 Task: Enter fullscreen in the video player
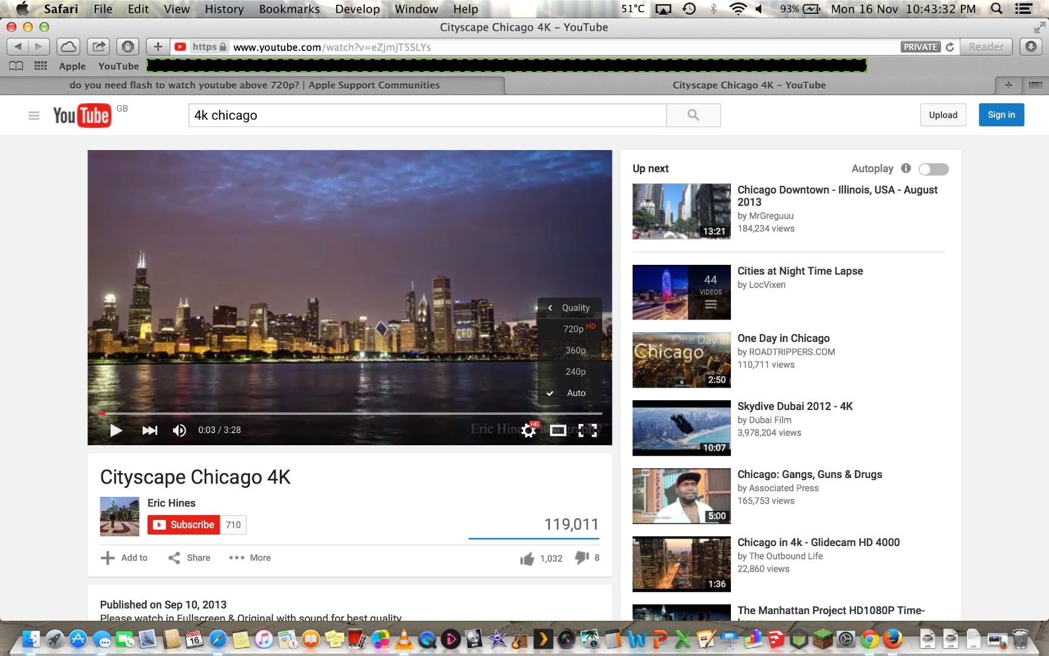pyautogui.click(x=587, y=430)
